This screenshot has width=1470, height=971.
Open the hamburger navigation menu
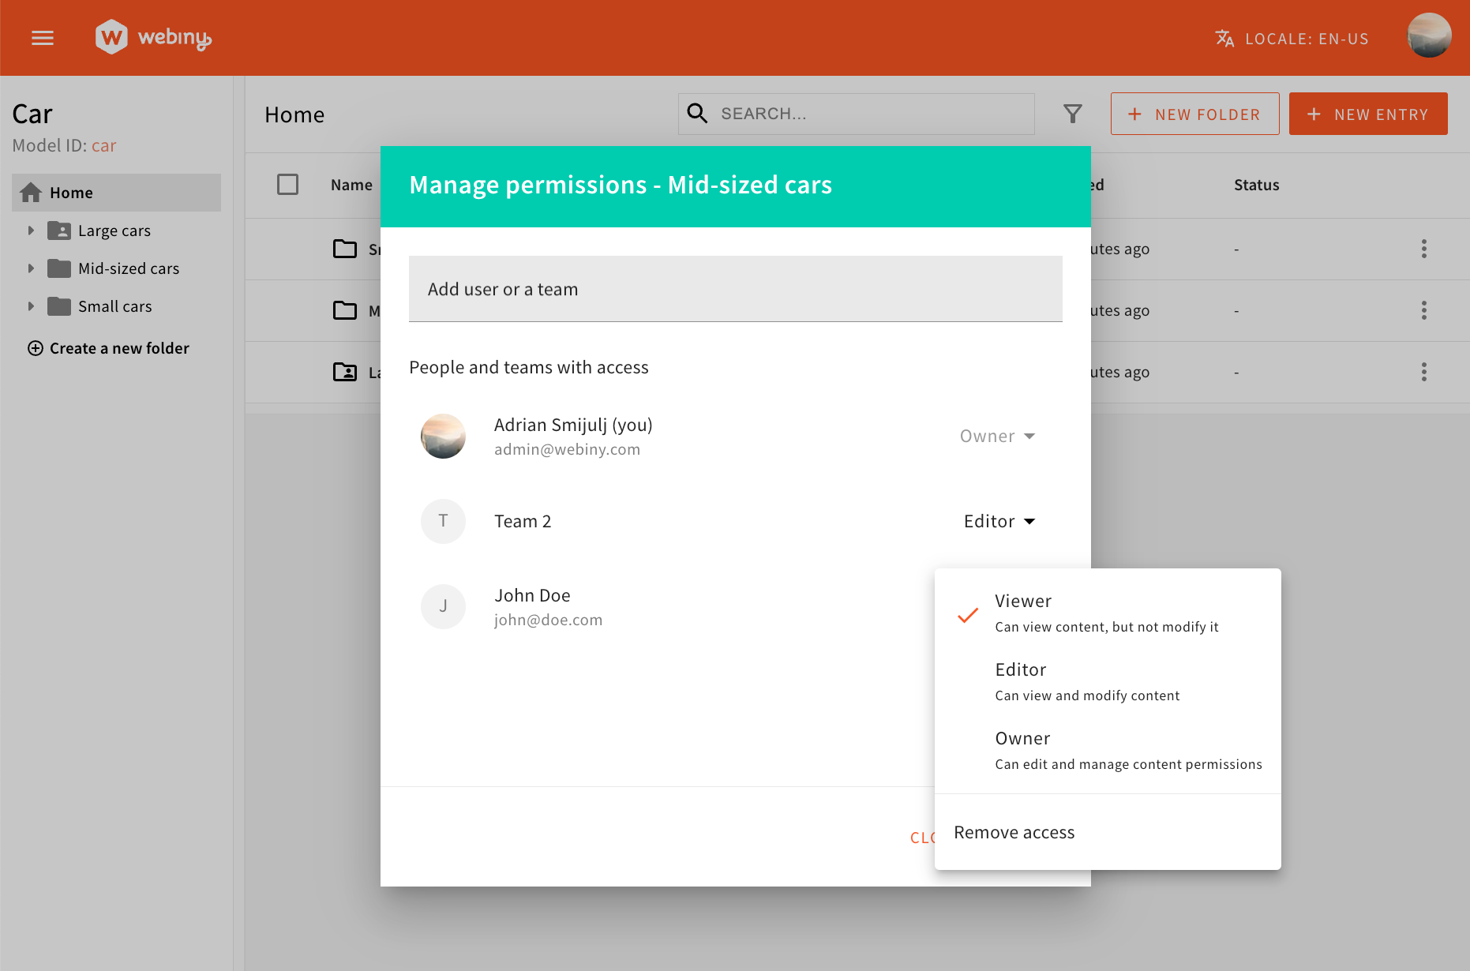click(42, 37)
